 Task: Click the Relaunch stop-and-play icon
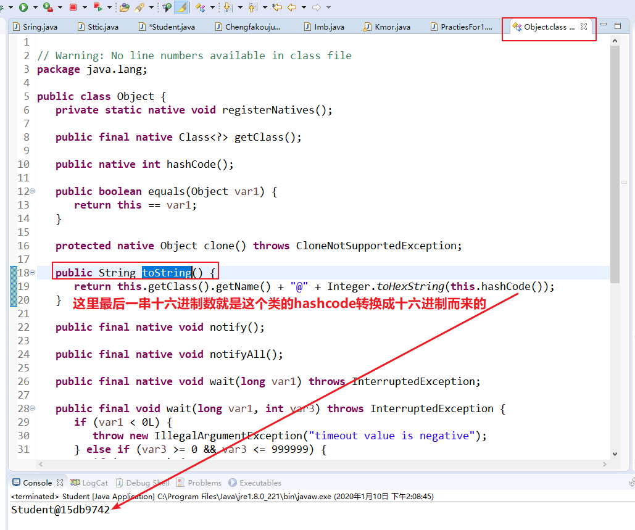click(98, 7)
